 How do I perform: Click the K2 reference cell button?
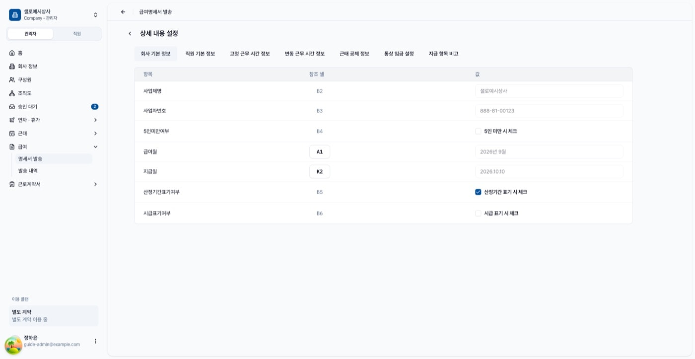coord(320,171)
